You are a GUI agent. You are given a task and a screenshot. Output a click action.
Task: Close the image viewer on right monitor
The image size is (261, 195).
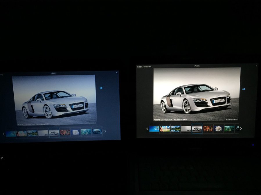(x=256, y=65)
